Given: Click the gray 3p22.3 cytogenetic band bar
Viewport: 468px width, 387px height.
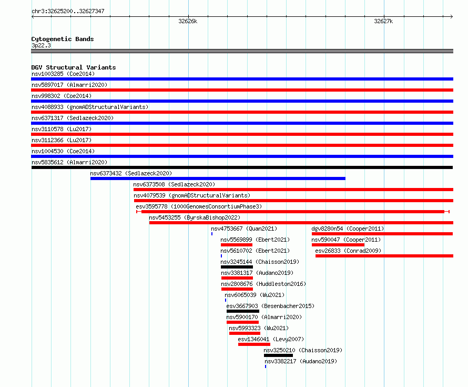Looking at the screenshot, I should [242, 51].
